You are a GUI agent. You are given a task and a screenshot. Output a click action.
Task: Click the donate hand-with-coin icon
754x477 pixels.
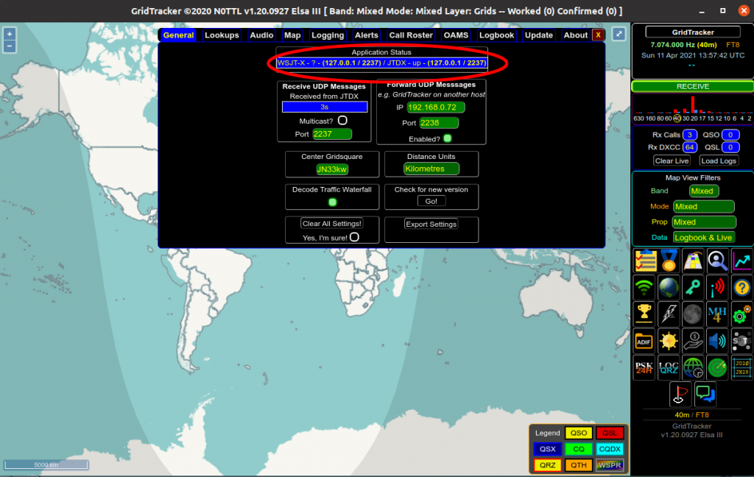[693, 341]
